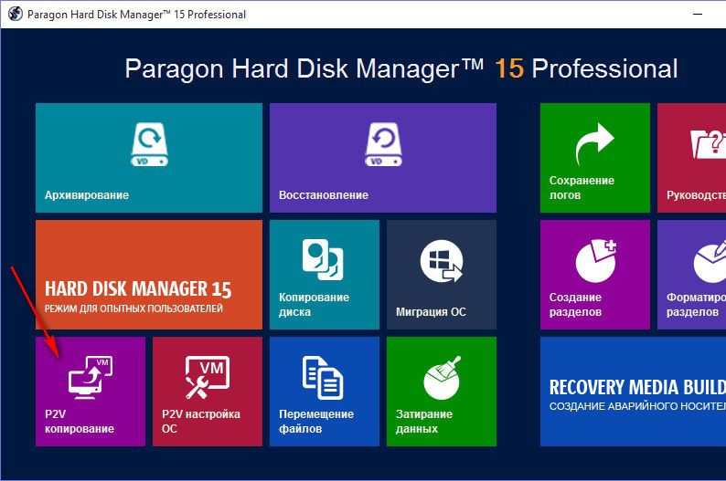
Task: Launch the RECOVERY MEDIA BUILDER tile
Action: (x=633, y=391)
